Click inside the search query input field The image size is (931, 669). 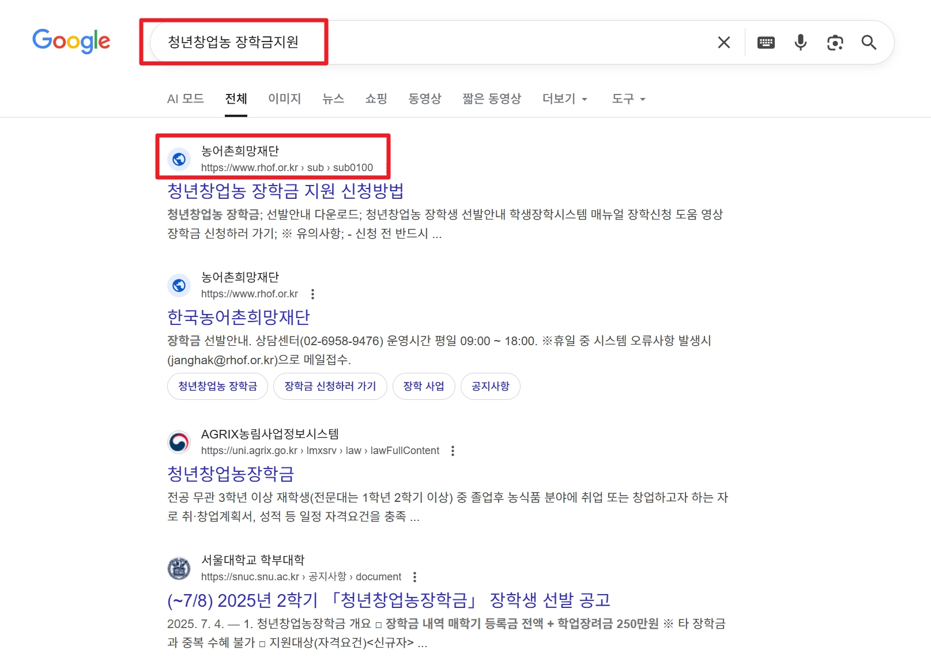pyautogui.click(x=404, y=41)
